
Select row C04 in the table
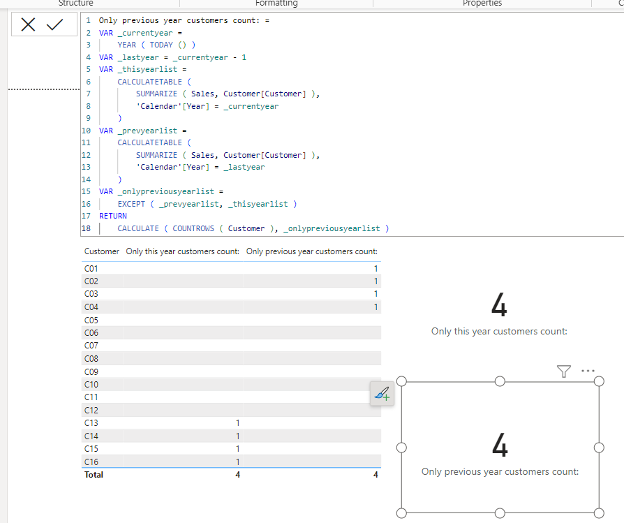(x=231, y=307)
